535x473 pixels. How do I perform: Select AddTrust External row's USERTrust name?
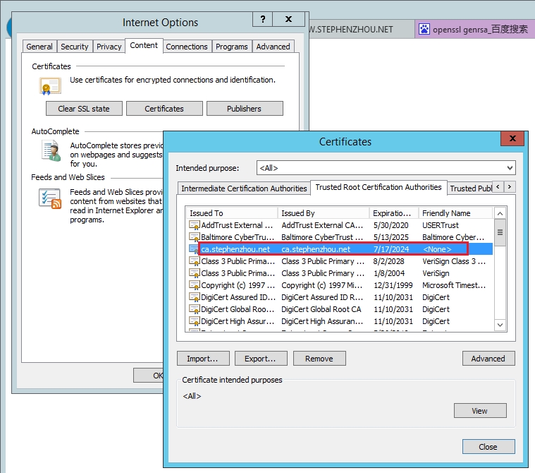(x=441, y=225)
